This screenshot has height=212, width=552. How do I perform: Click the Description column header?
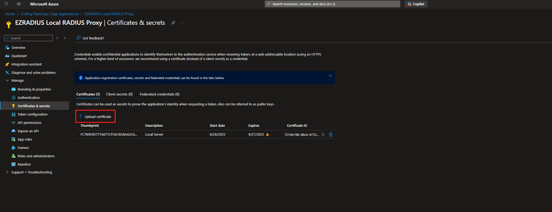click(154, 125)
